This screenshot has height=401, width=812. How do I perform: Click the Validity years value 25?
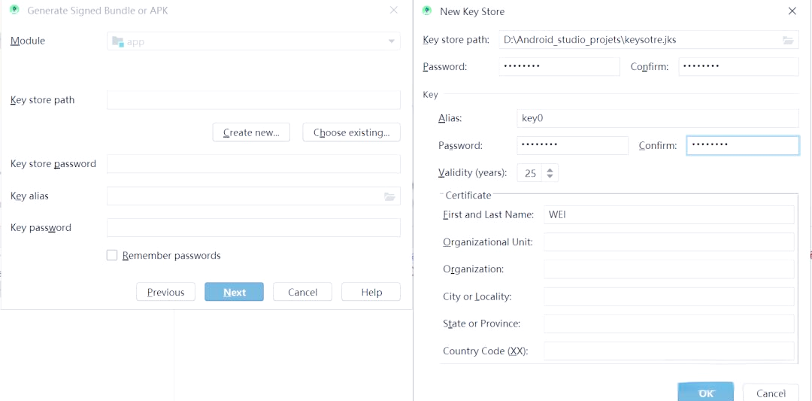tap(530, 173)
